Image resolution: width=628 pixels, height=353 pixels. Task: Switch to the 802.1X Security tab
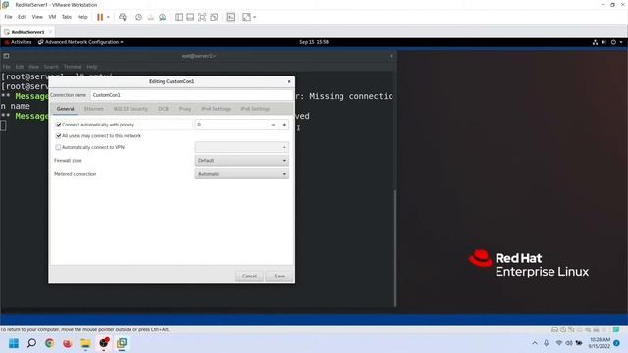[x=131, y=109]
